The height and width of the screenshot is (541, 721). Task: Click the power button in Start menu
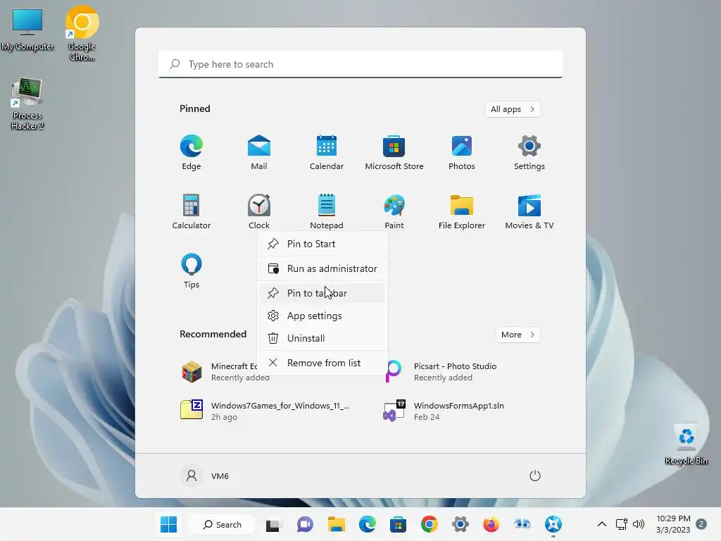pyautogui.click(x=535, y=475)
